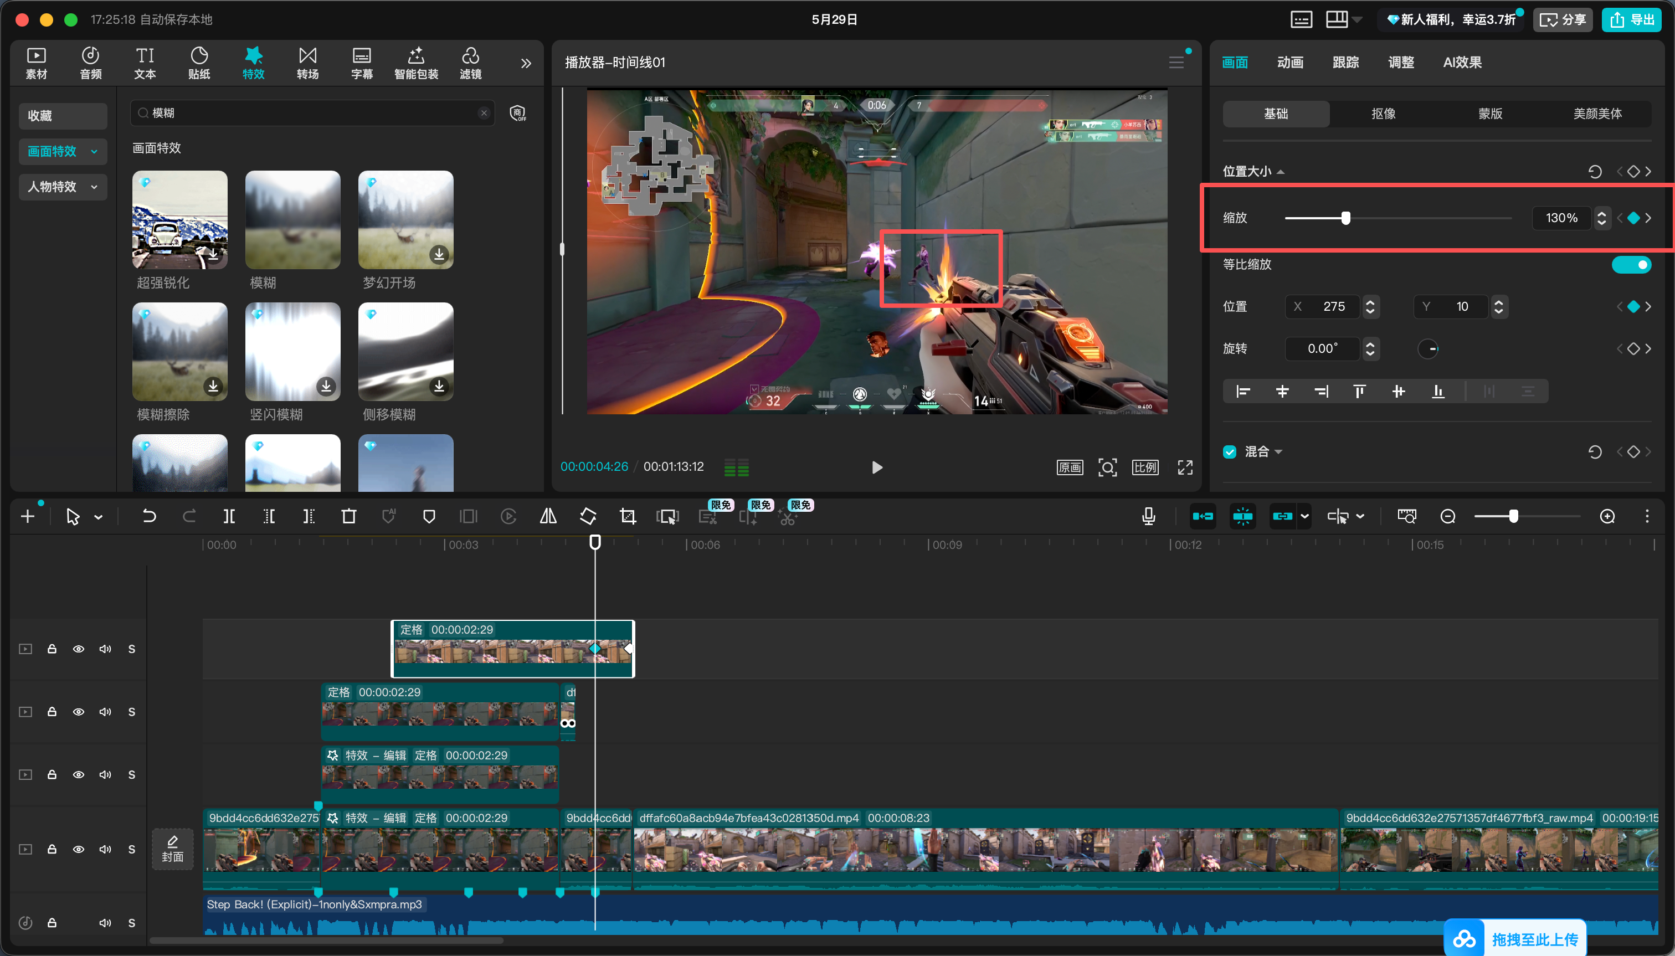Open the linkage dropdown arrow in timeline toolbar

1304,517
